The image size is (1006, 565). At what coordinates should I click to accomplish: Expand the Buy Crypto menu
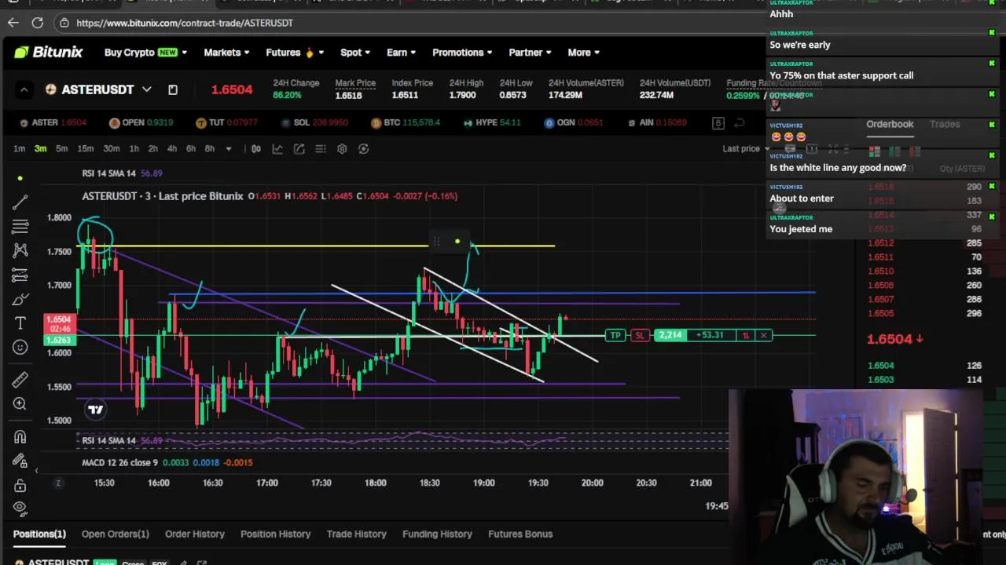145,53
